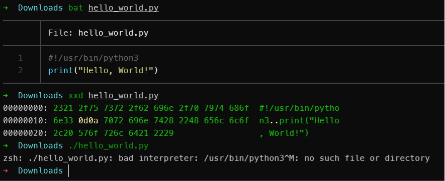Viewport: 445px width, 181px height.
Task: Click the 'File: hello_world.py' header text
Action: [x=98, y=33]
